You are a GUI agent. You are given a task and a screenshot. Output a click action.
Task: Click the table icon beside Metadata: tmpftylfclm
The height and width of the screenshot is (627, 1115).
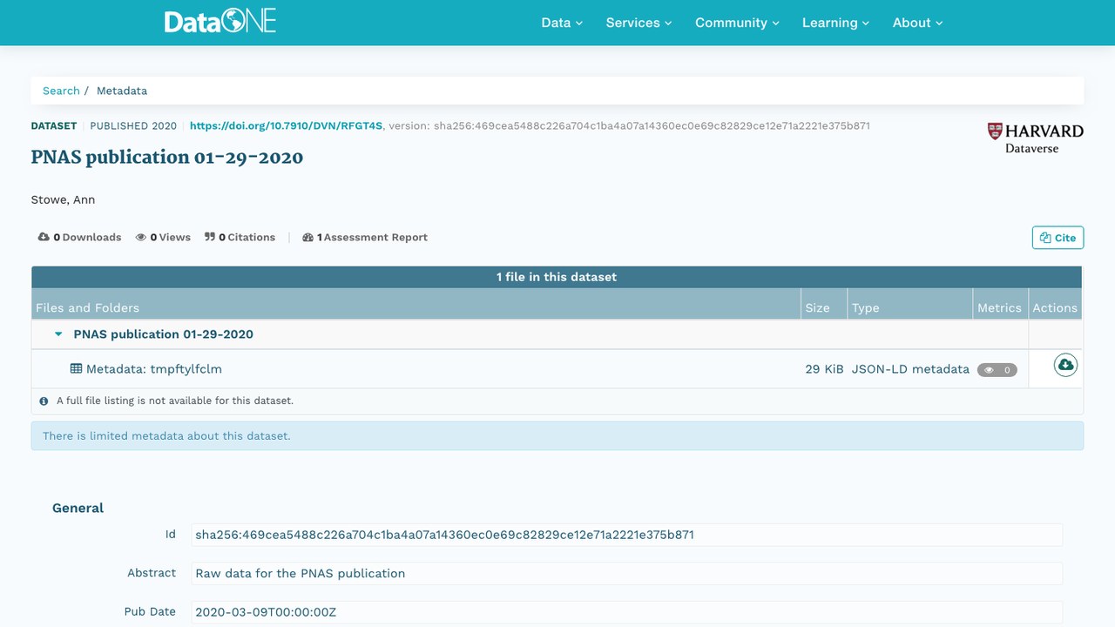(76, 368)
